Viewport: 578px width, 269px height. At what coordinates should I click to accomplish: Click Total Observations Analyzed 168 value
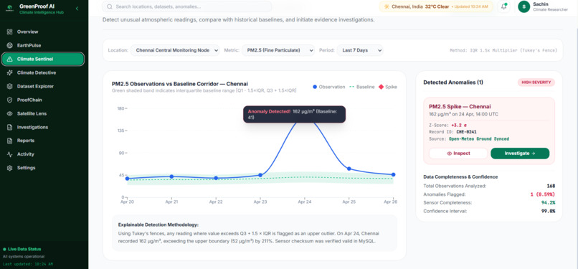551,186
